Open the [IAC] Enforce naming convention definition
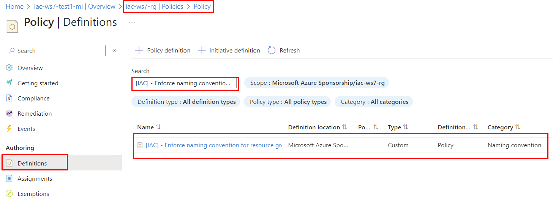The image size is (553, 210). coord(214,145)
